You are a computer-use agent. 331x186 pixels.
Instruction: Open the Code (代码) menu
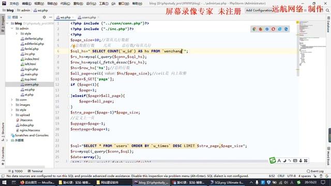click(x=65, y=4)
